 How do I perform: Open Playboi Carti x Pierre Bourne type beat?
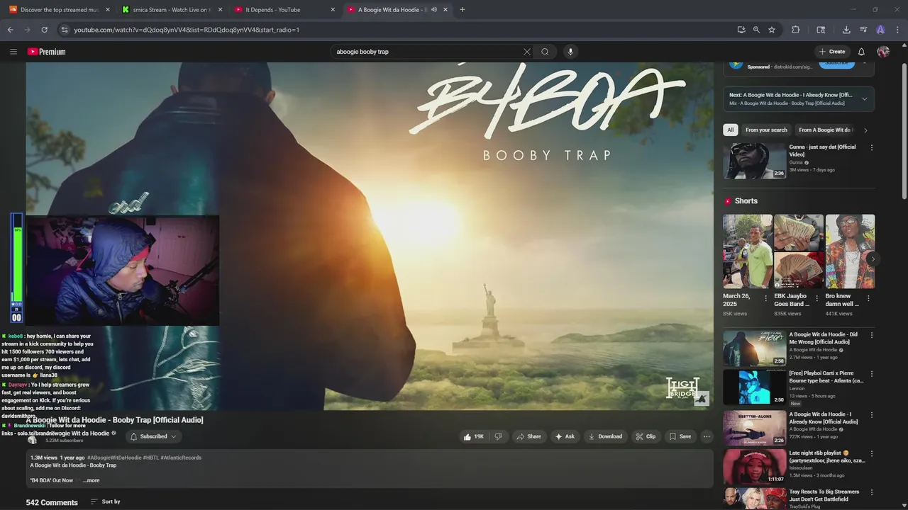click(755, 387)
